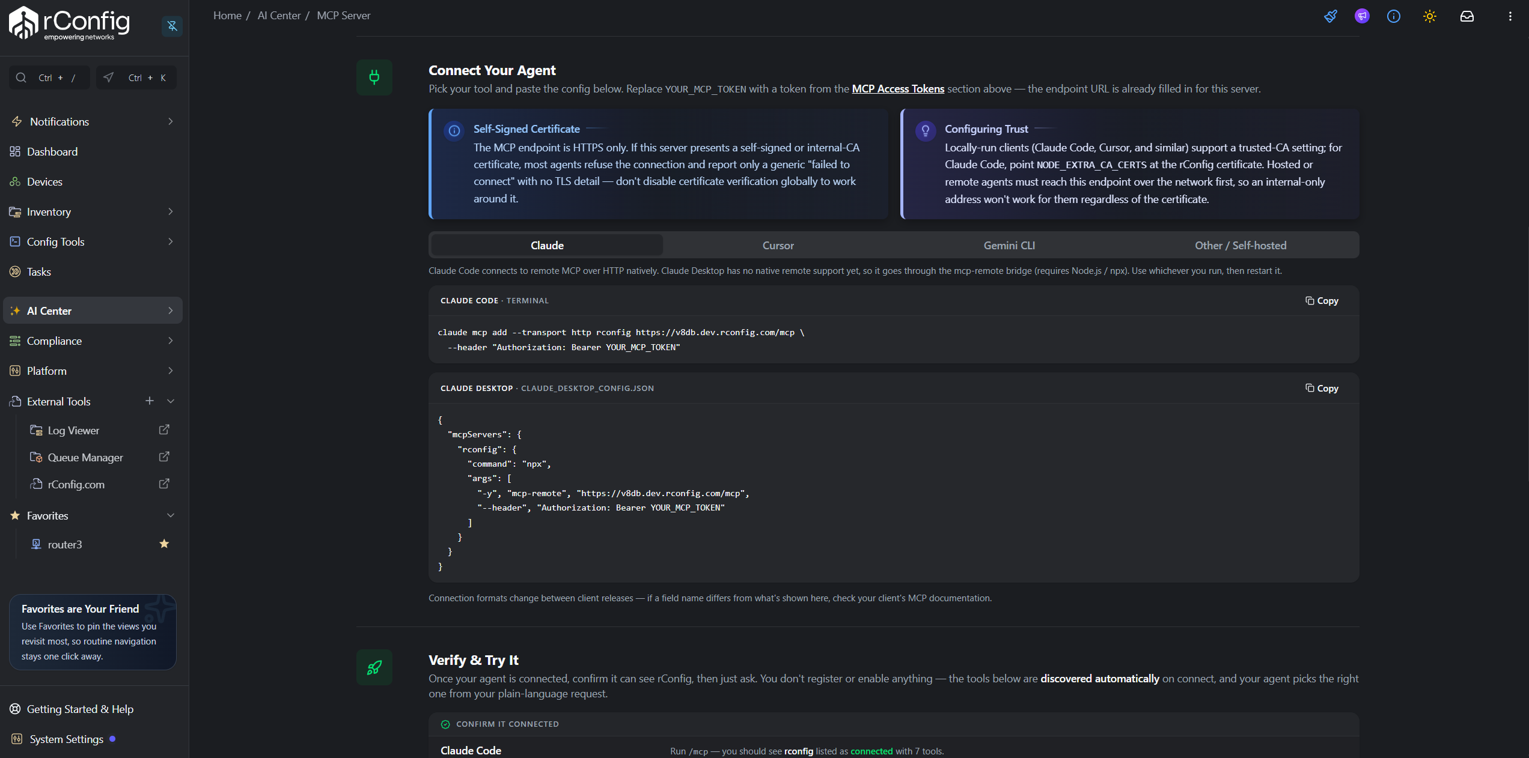
Task: Click the Favorites are Your Friend tip card
Action: pos(93,632)
